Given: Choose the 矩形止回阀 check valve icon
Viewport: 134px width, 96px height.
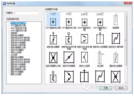Looking at the screenshot, I should coord(85,57).
